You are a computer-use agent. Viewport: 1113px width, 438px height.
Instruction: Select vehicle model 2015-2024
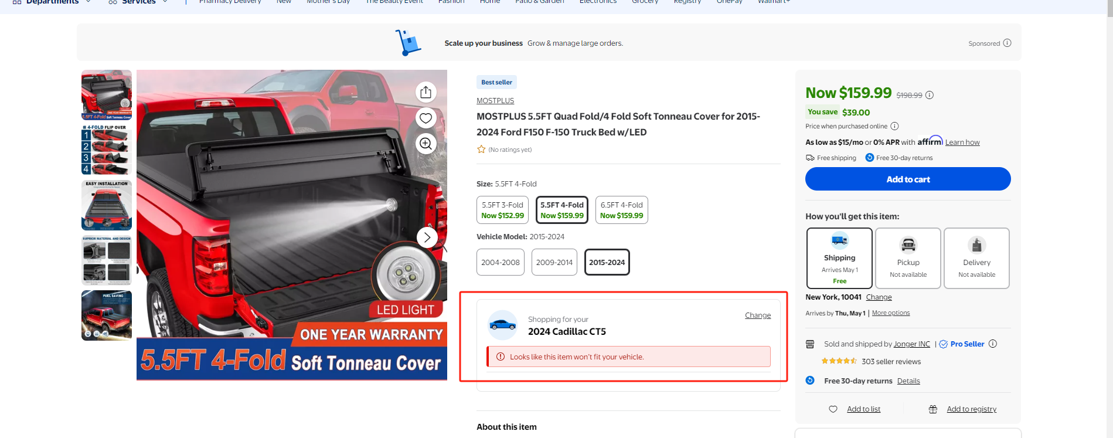tap(607, 262)
